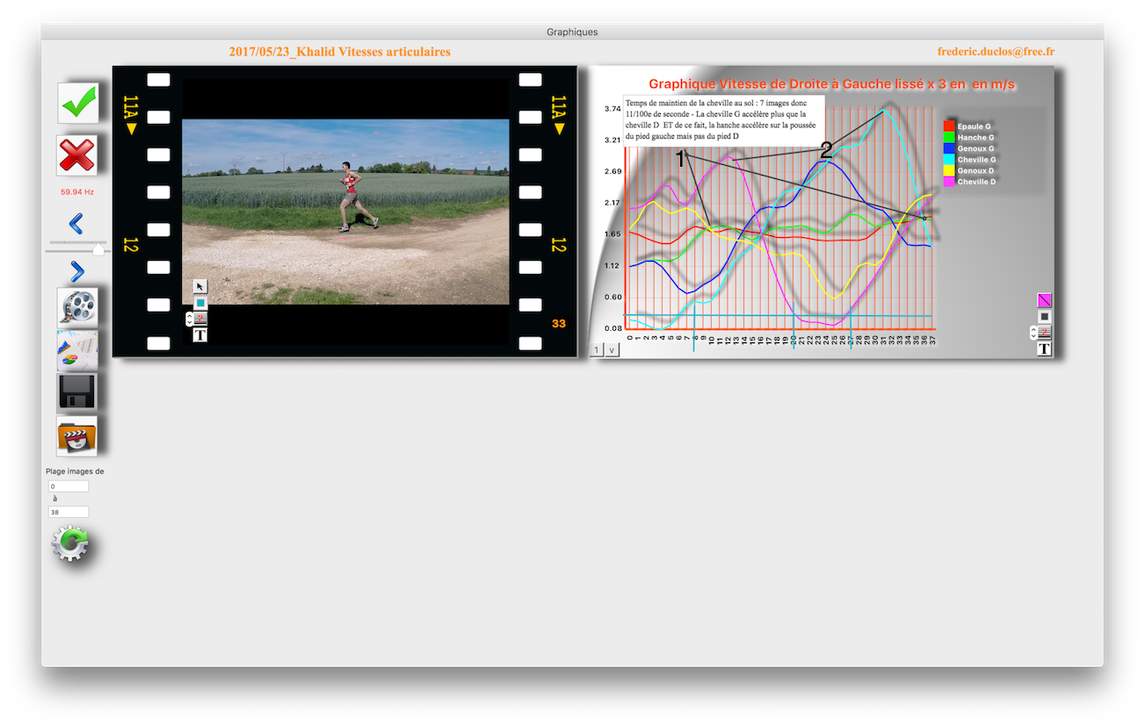Select the text T tool on video panel

pos(200,334)
